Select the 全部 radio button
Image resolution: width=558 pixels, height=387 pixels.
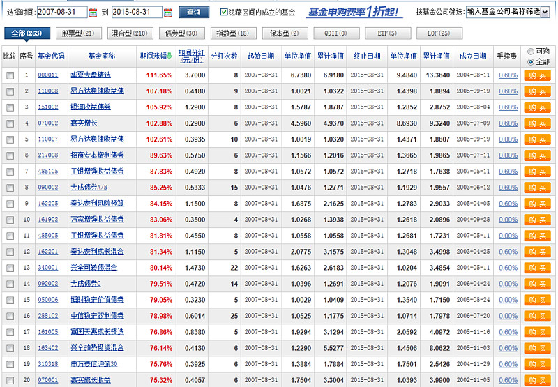coord(531,62)
